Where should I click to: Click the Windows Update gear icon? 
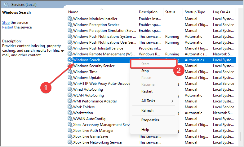tap(70, 77)
